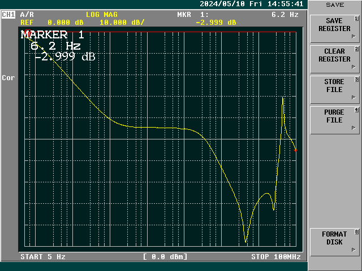Click the number 3 badge on STORE FILE
The image size is (362, 271).
[x=356, y=80]
